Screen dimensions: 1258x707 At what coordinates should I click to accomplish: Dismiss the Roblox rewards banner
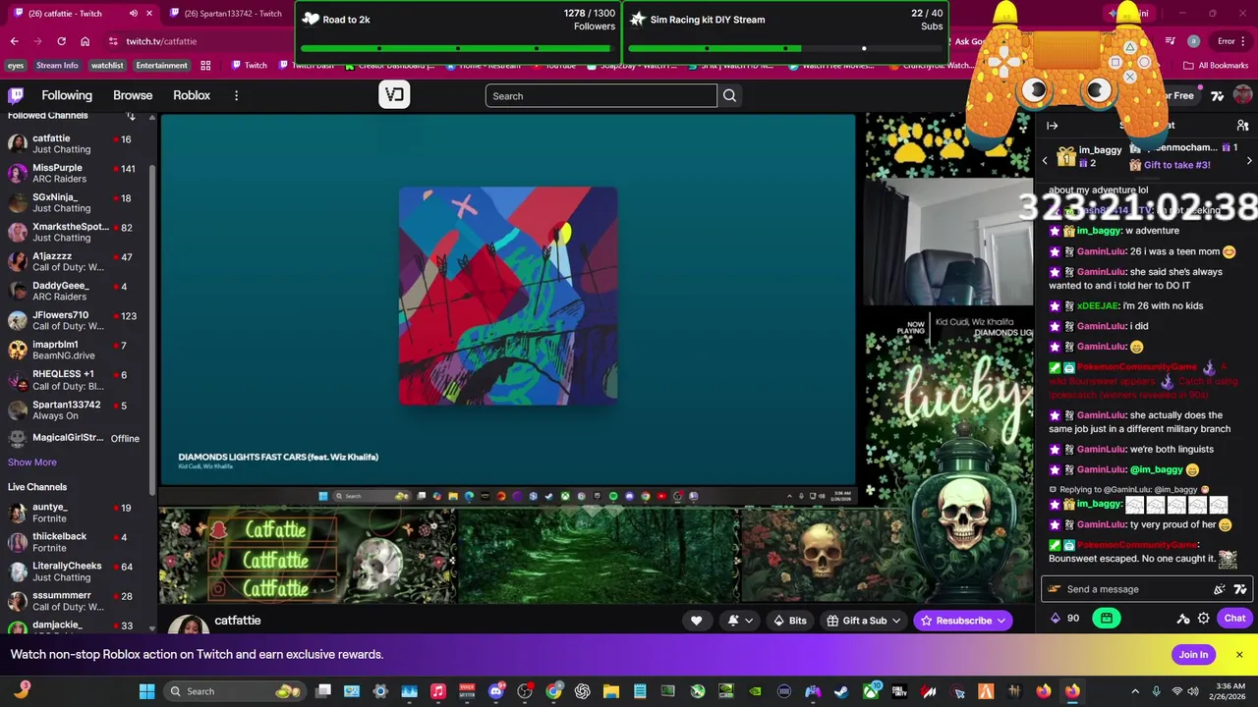point(1239,655)
